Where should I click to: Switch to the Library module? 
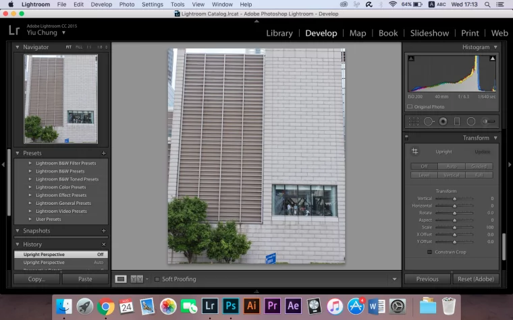[279, 33]
